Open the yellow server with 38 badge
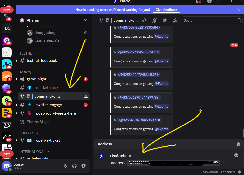Screen dimensions: 244x175 coord(7,113)
